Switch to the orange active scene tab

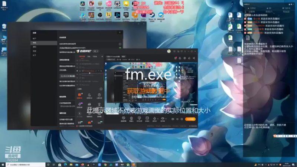82,56
